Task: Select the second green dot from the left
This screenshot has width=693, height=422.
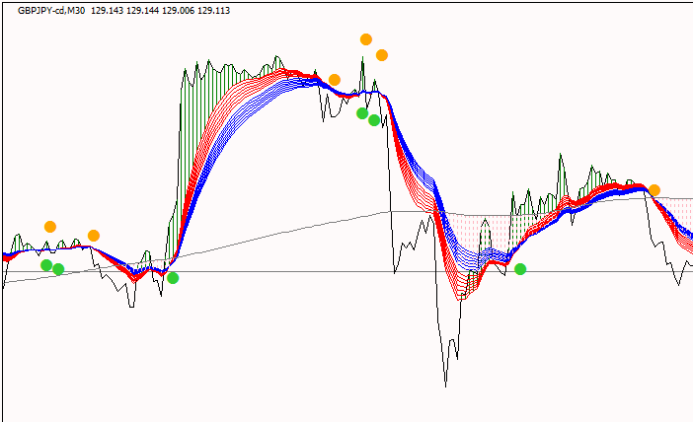Action: 58,269
